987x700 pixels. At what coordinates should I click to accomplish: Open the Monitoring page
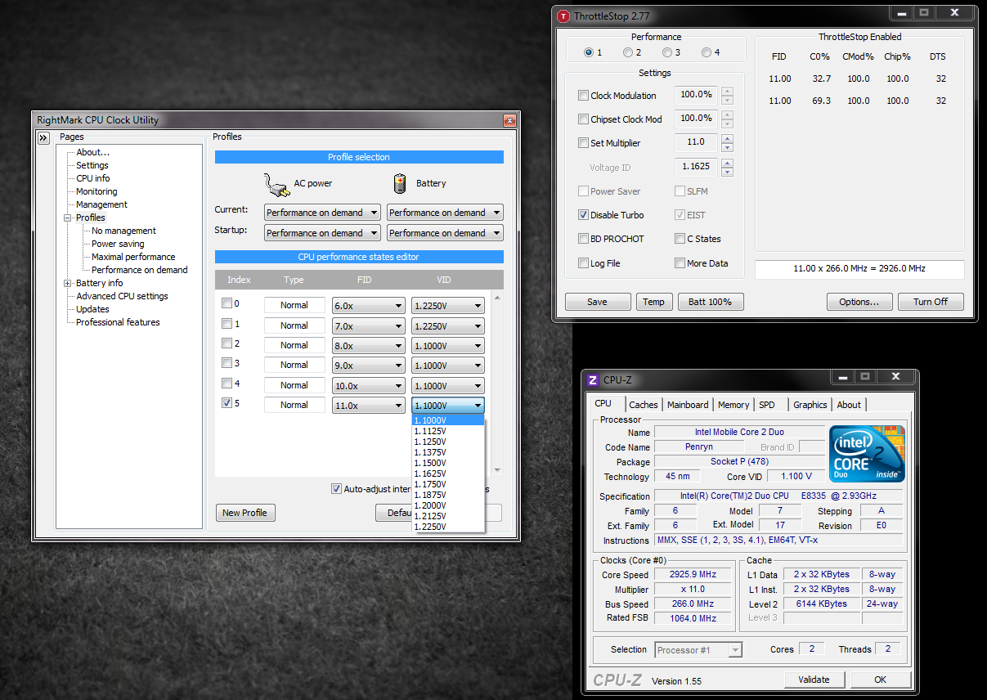click(96, 191)
